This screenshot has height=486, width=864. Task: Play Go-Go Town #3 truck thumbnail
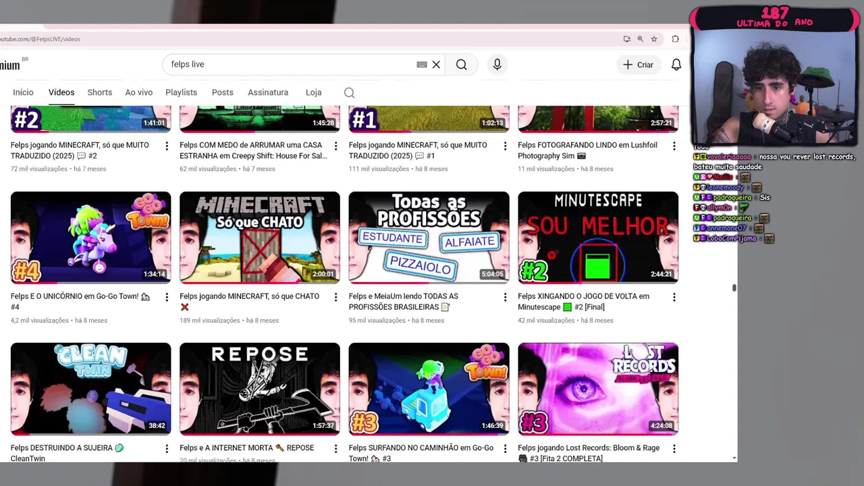429,389
